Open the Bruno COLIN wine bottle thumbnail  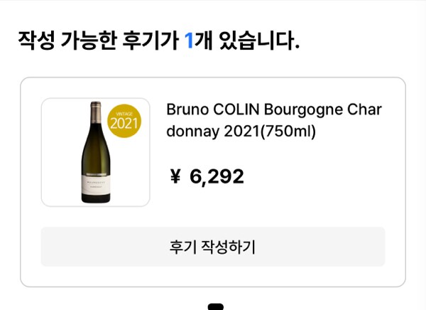[96, 152]
